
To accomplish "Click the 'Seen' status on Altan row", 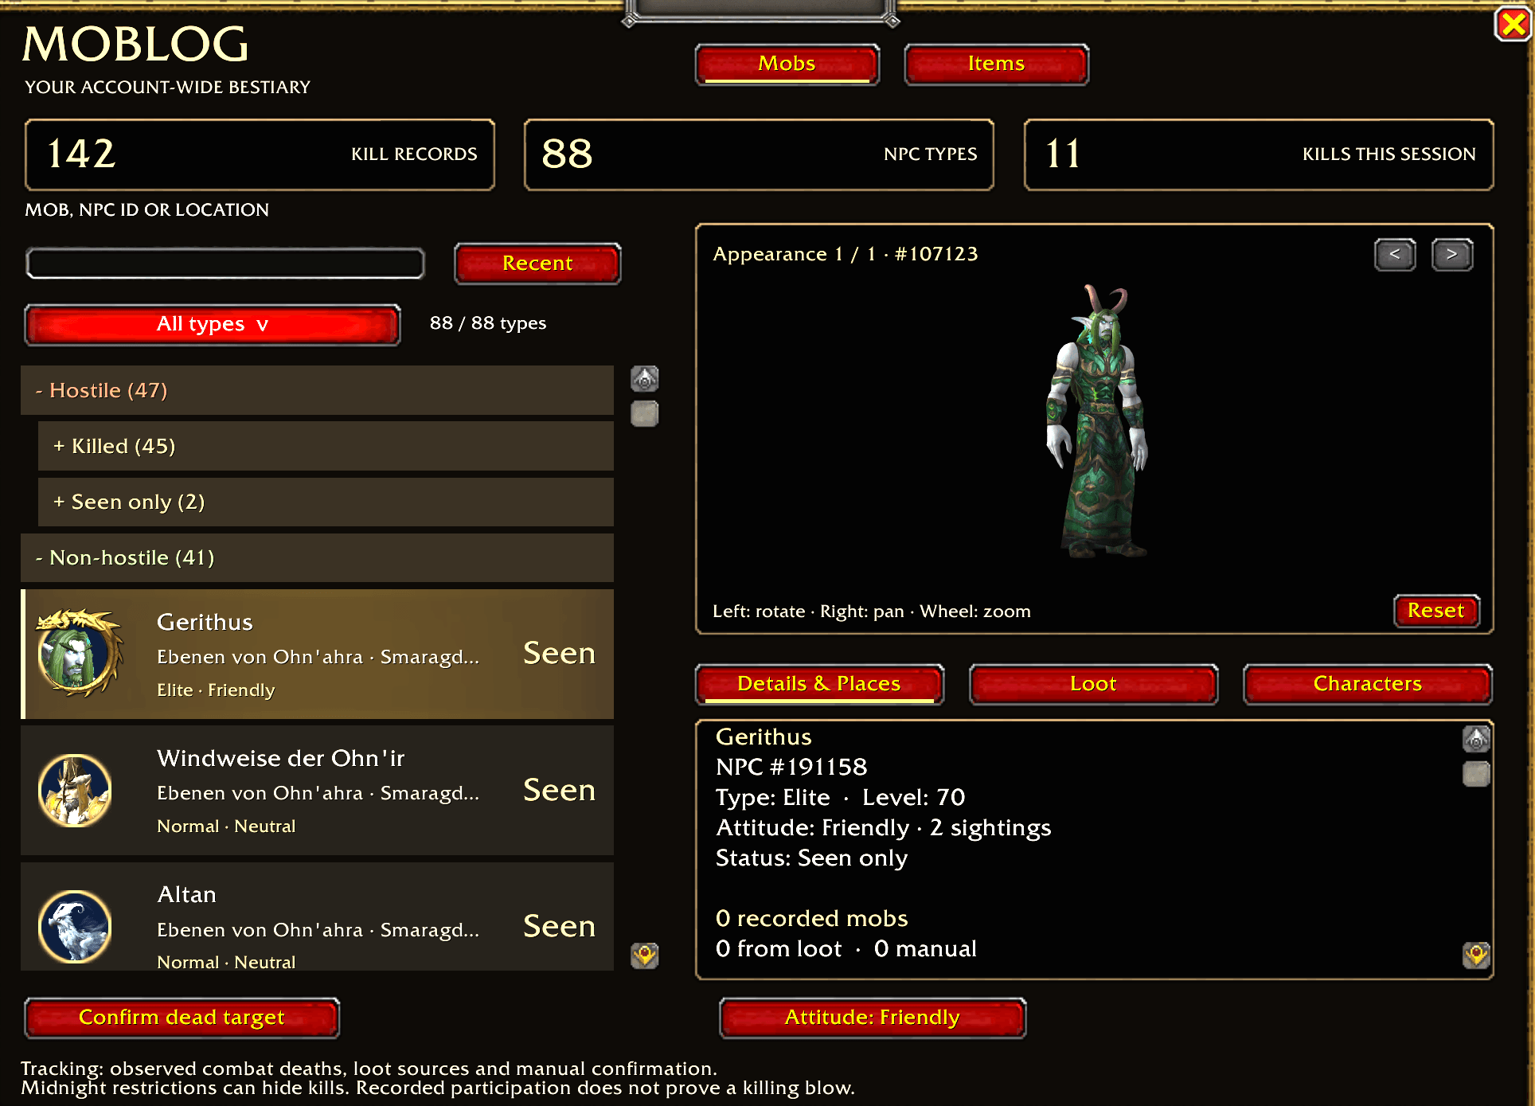I will pyautogui.click(x=560, y=927).
